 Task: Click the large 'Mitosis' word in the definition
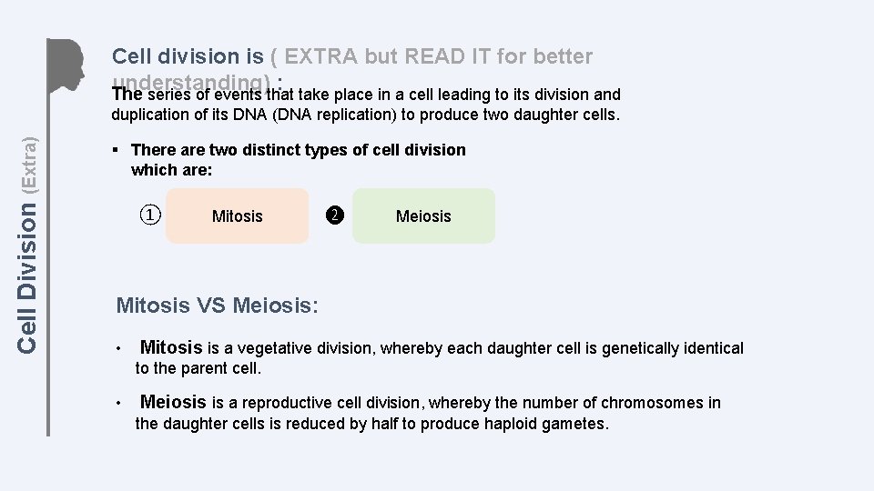coord(171,347)
